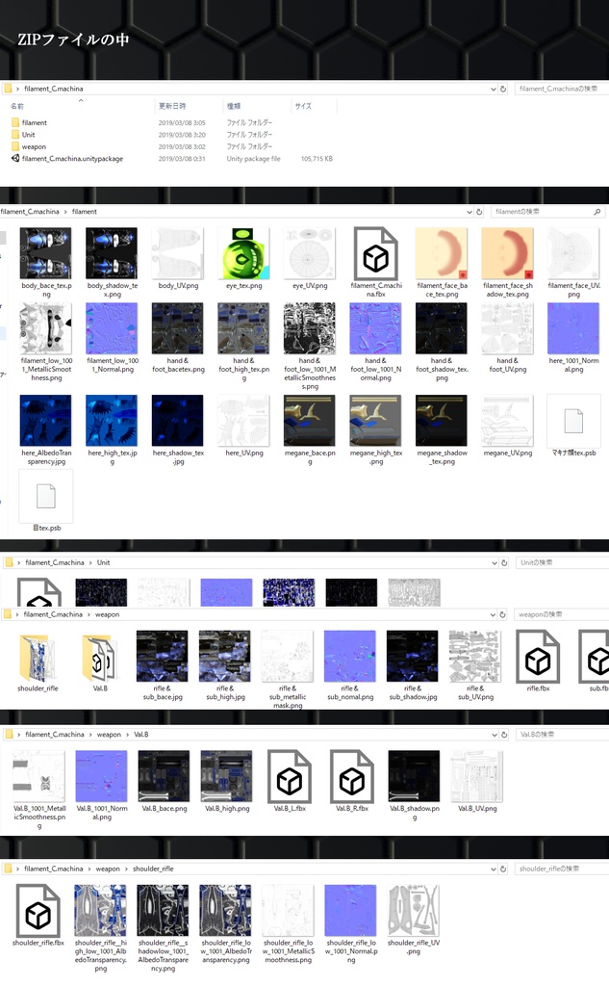This screenshot has width=609, height=986.
Task: Select here_1001_Normal.png file
Action: (573, 338)
